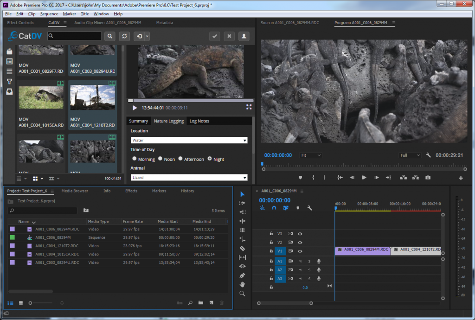Step forward one frame in Program monitor
475x320 pixels.
pyautogui.click(x=376, y=178)
